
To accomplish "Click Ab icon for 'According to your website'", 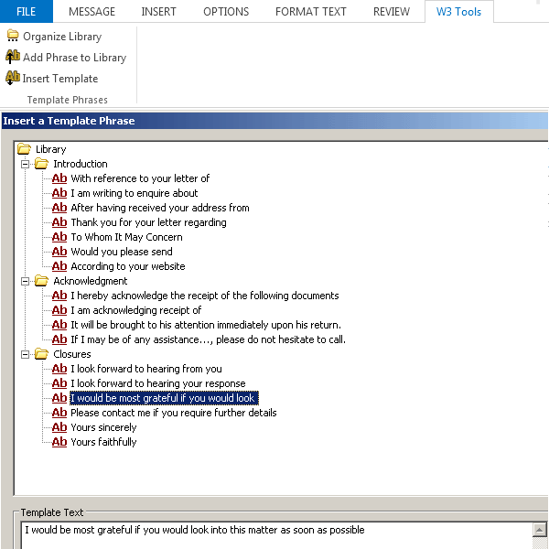I will (59, 266).
